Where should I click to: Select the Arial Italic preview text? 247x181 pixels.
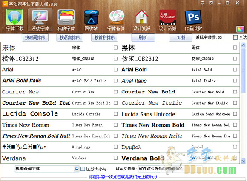point(134,81)
